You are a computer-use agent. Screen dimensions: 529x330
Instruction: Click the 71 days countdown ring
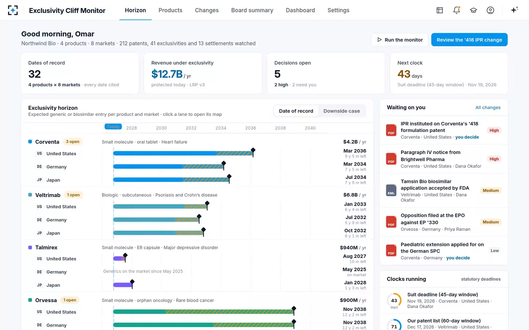click(x=394, y=325)
